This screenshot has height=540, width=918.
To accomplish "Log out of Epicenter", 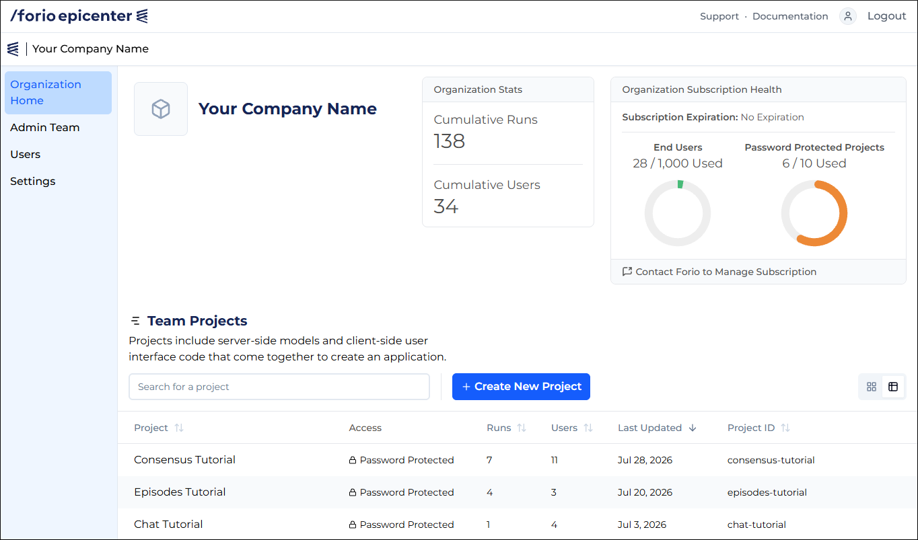I will pos(887,16).
